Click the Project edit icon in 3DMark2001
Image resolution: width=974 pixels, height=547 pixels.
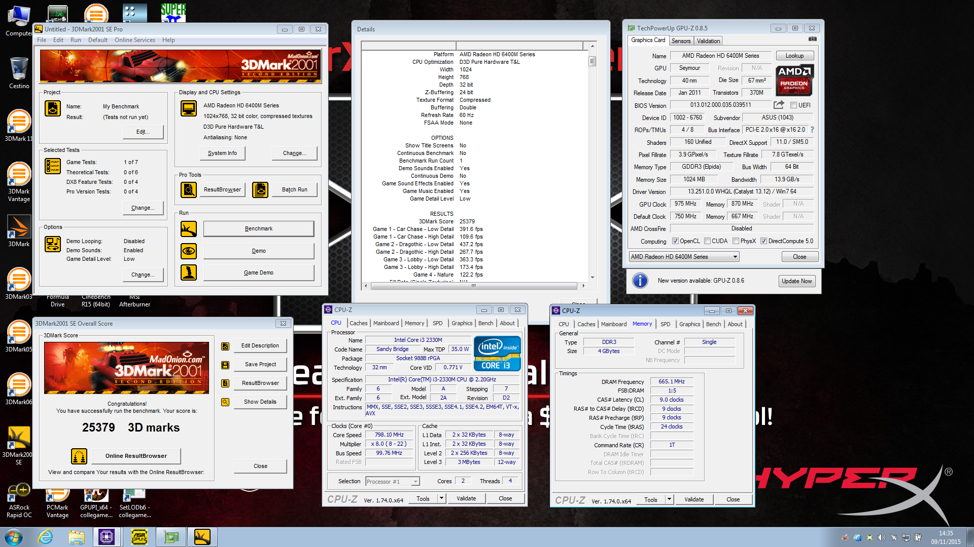53,108
